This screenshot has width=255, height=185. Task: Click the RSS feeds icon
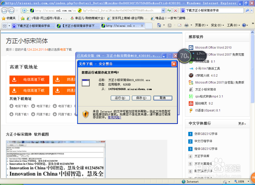170,25
